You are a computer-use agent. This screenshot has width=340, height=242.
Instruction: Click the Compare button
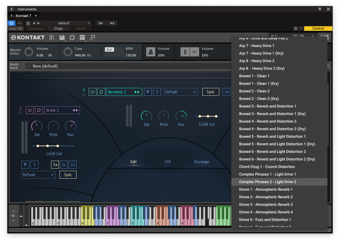point(36,28)
